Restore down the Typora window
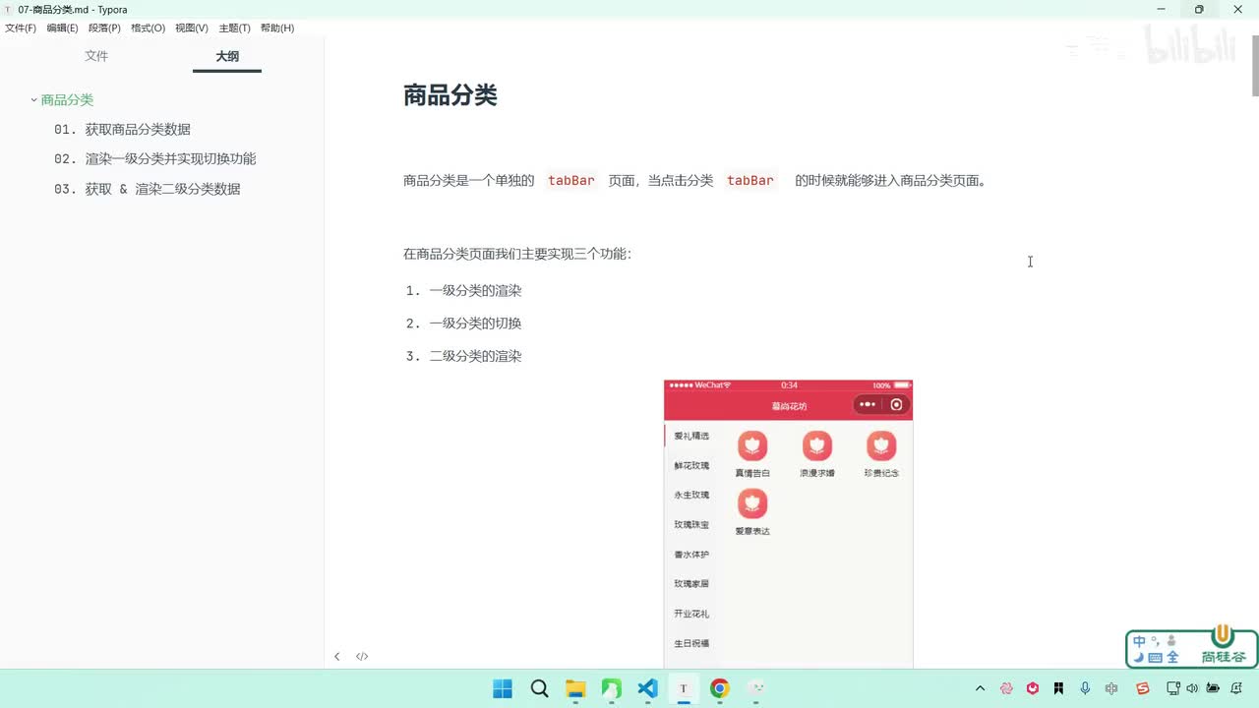 tap(1199, 10)
